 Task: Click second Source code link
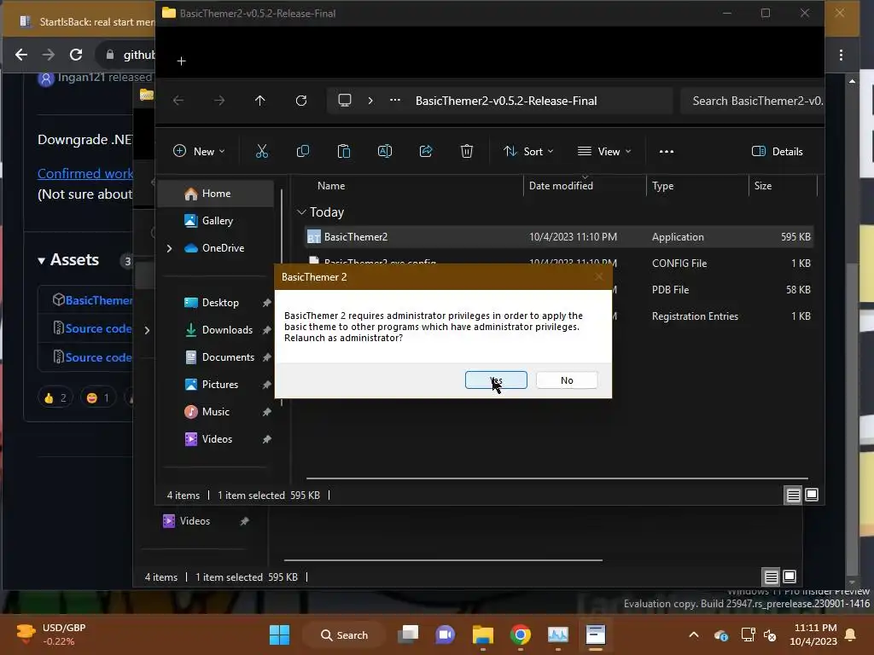pos(99,357)
